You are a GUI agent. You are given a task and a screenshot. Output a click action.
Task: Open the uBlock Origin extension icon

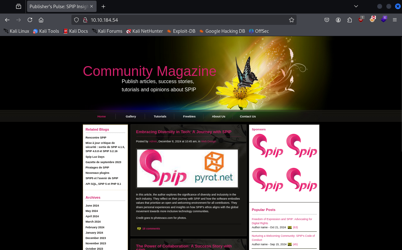[361, 19]
